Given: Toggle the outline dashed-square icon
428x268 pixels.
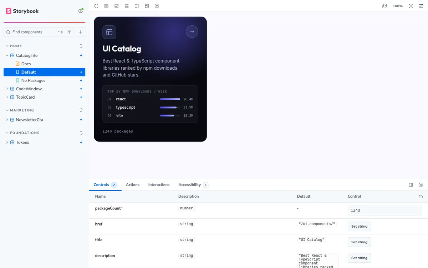Looking at the screenshot, I should 137,6.
